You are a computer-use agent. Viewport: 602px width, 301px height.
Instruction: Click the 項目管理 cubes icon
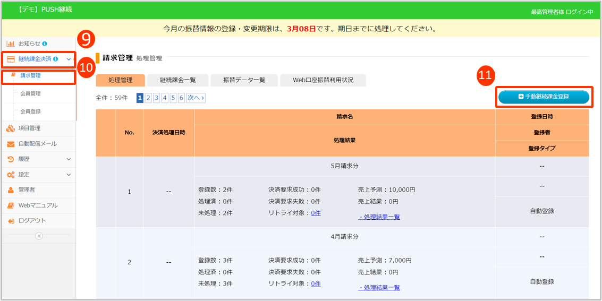[11, 128]
